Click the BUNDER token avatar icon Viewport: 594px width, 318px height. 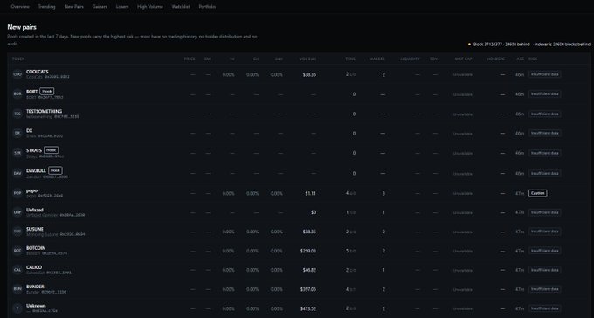point(17,289)
